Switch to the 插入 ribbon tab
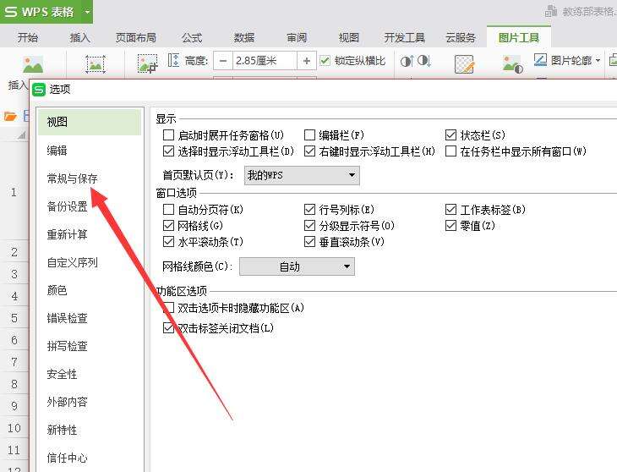The image size is (617, 472). pyautogui.click(x=80, y=38)
